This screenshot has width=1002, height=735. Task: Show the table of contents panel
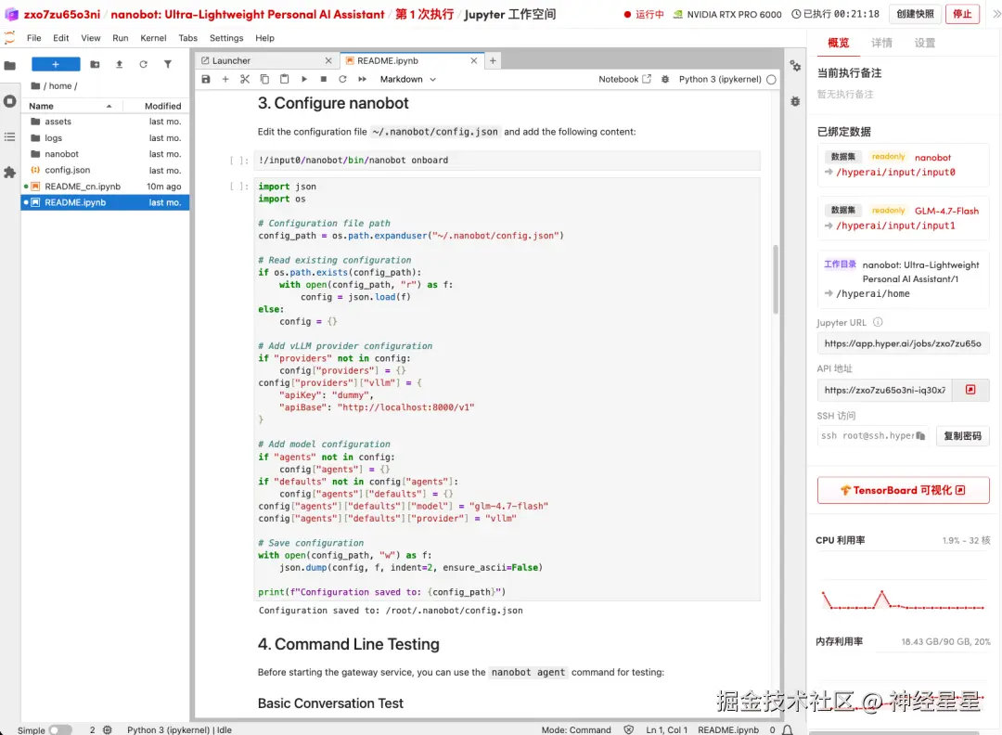(x=9, y=136)
